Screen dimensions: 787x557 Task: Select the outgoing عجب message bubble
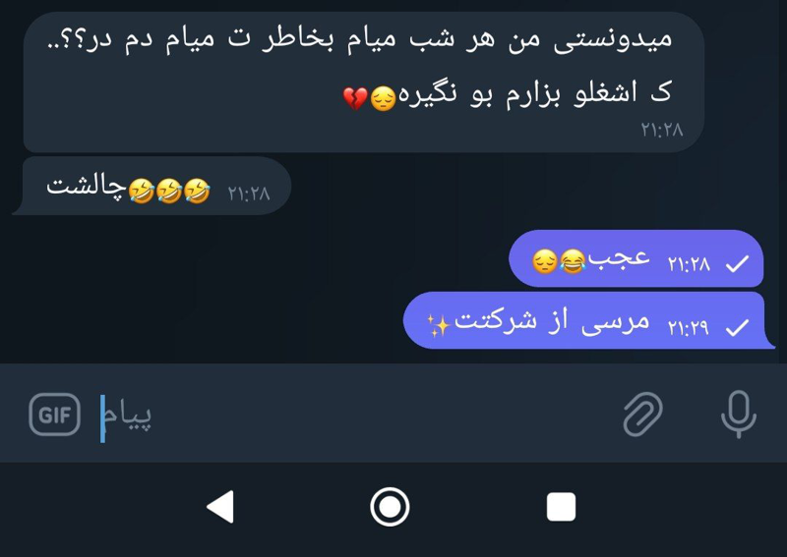636,258
